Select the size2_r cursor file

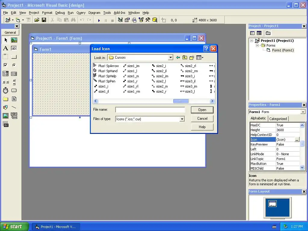pyautogui.click(x=159, y=91)
